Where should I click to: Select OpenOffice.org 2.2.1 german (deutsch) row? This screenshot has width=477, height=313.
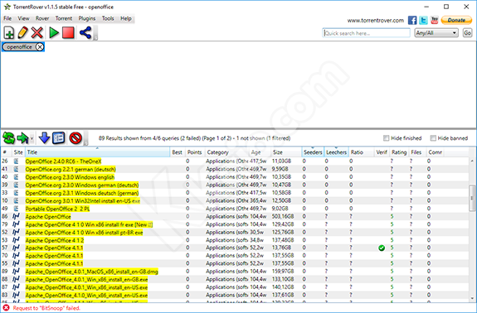[235, 169]
